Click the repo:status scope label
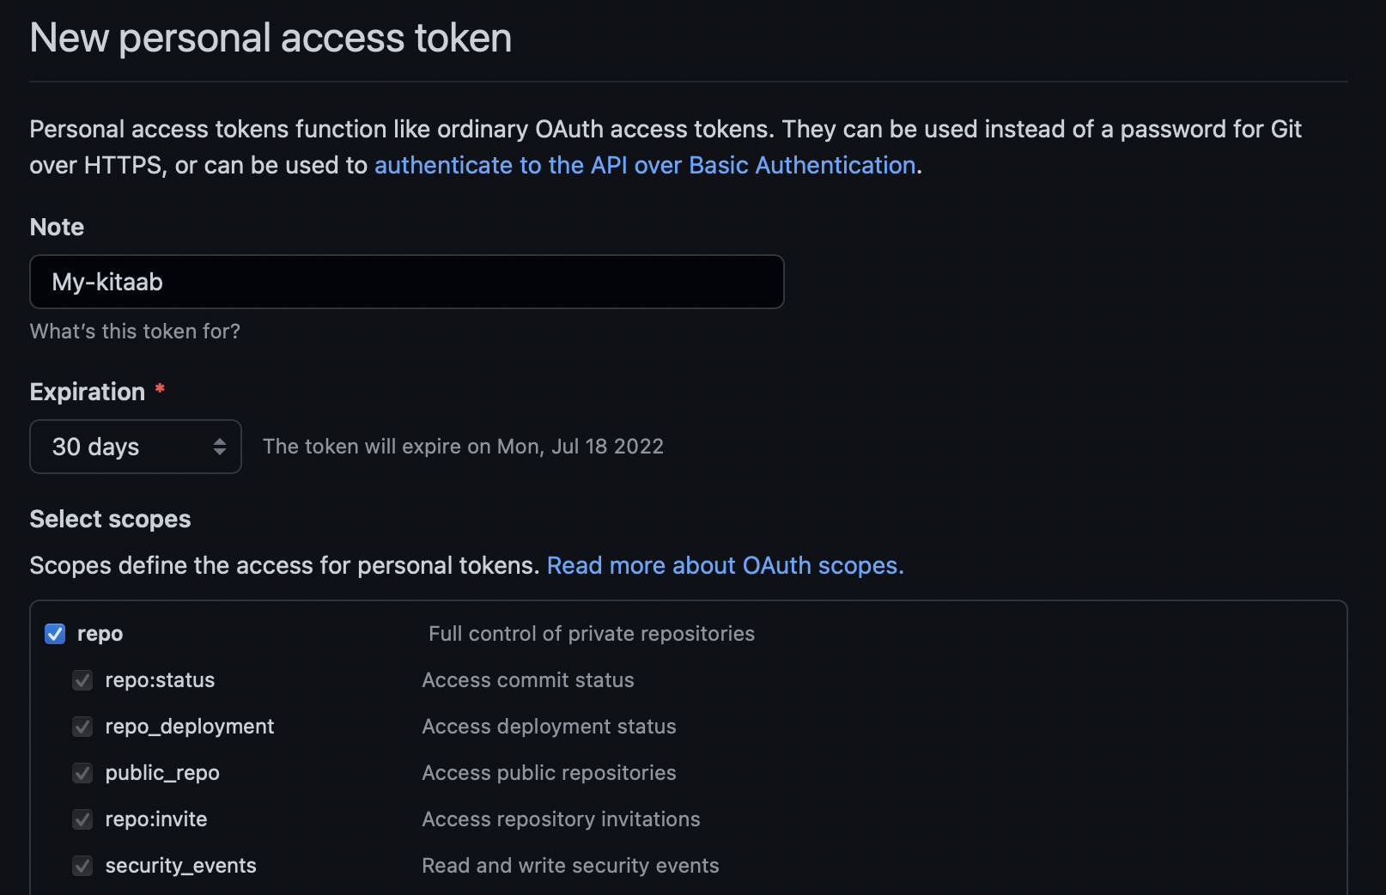Image resolution: width=1386 pixels, height=895 pixels. pyautogui.click(x=160, y=680)
